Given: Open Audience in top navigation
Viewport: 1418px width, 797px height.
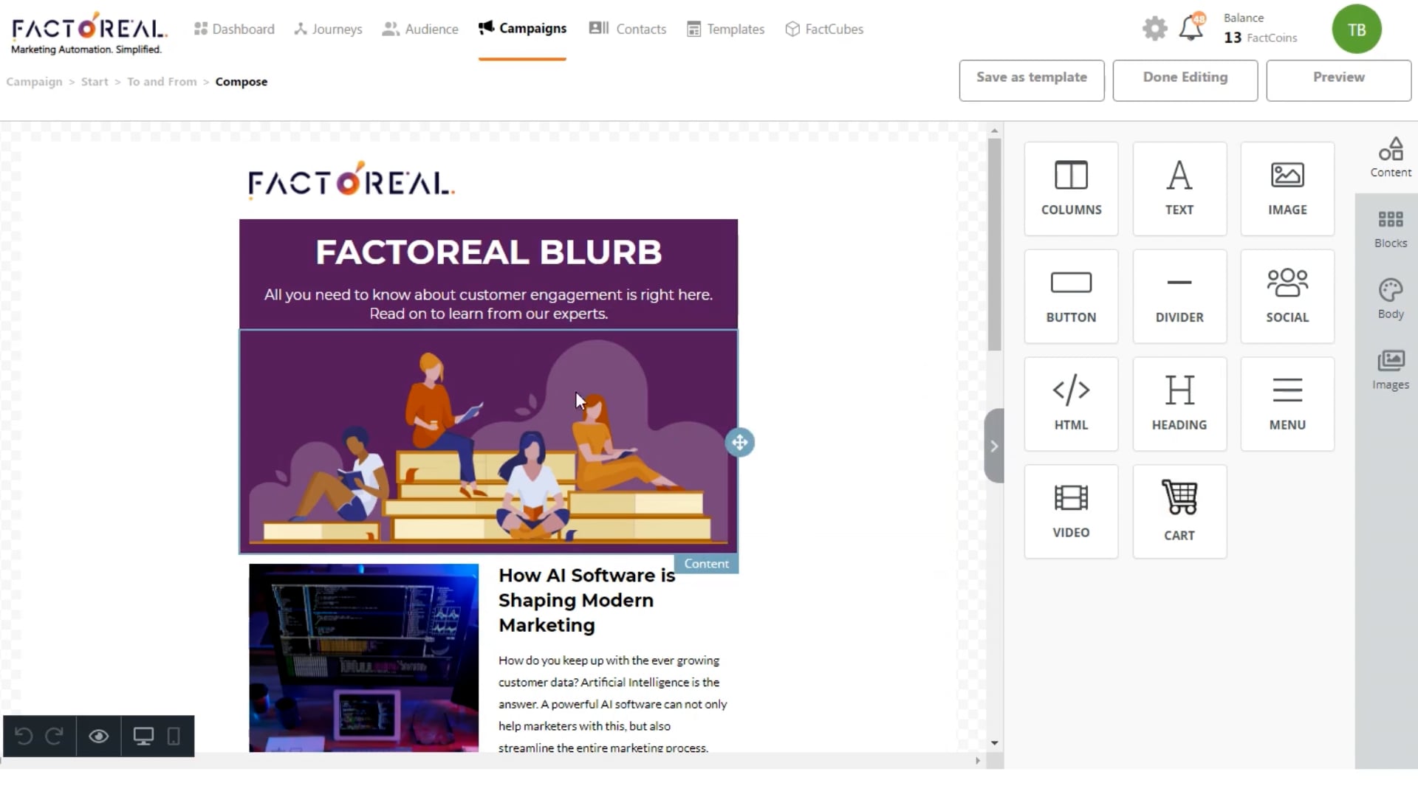Looking at the screenshot, I should 420,29.
